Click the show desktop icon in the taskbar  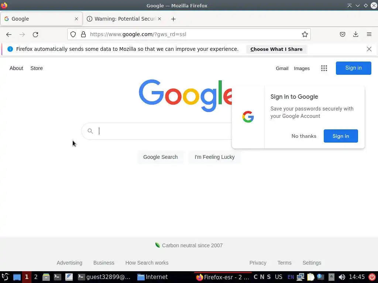17,277
